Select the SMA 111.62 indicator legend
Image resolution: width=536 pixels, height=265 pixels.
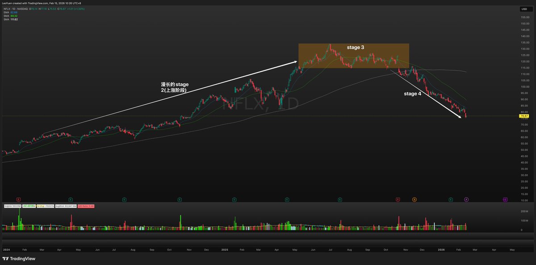(x=10, y=19)
